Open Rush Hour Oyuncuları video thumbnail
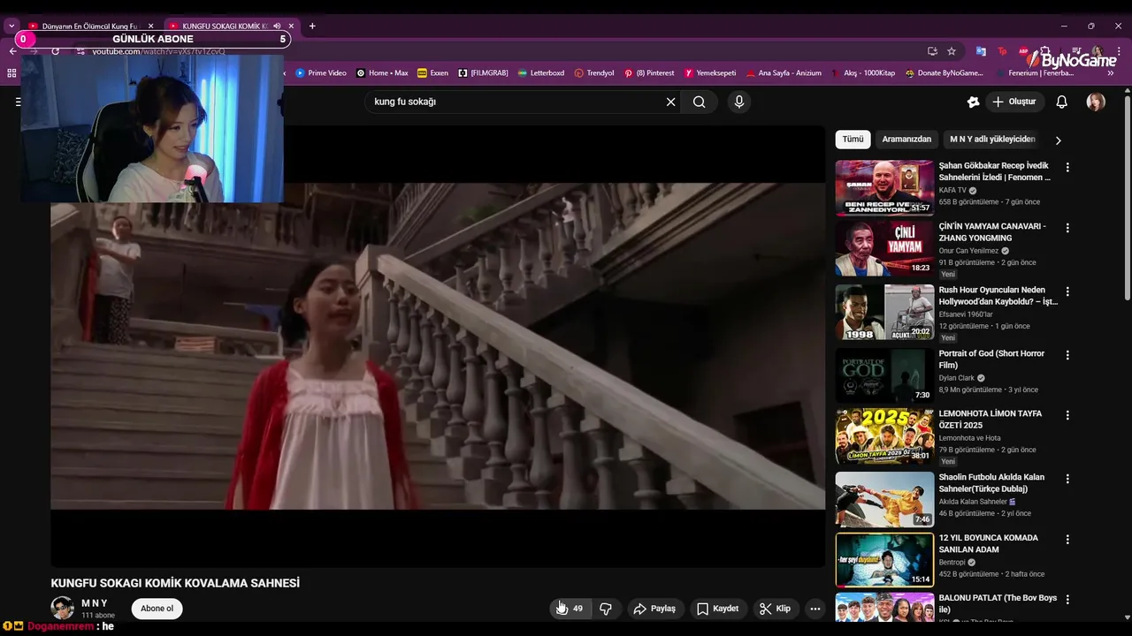Screen dimensions: 1132x636 (884, 312)
